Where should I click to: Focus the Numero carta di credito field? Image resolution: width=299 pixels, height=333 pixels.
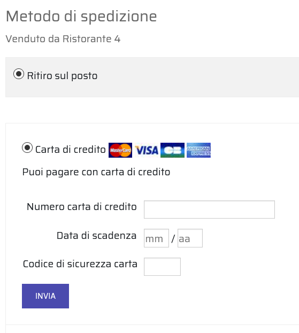tap(209, 210)
